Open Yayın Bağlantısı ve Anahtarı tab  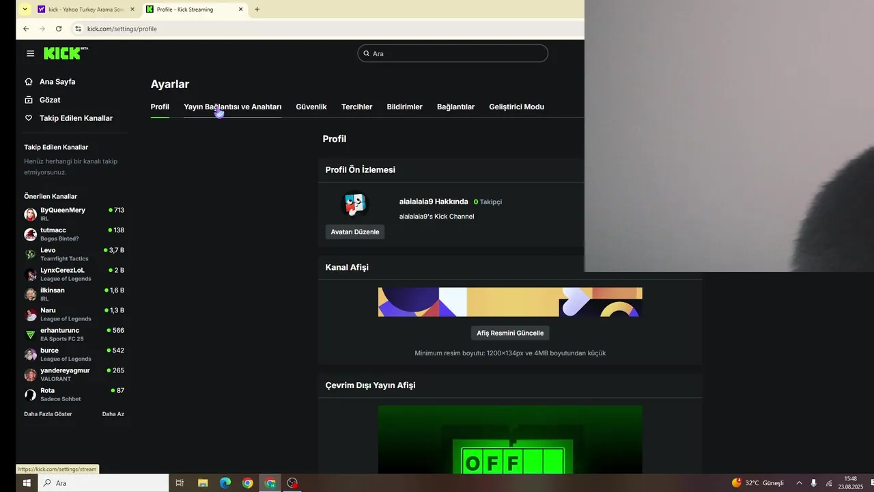coord(232,107)
